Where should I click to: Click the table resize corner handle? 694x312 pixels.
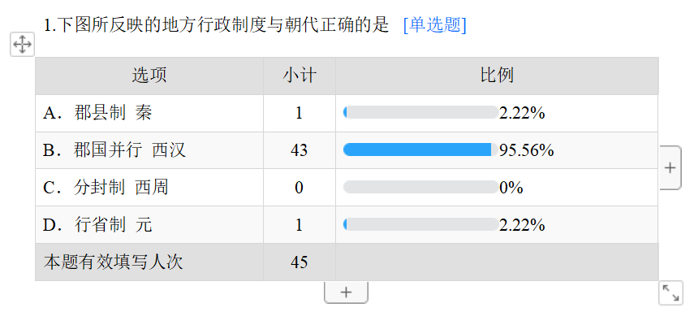click(671, 293)
